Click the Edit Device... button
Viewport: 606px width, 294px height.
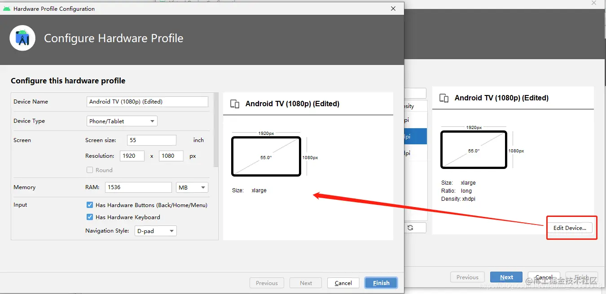570,228
